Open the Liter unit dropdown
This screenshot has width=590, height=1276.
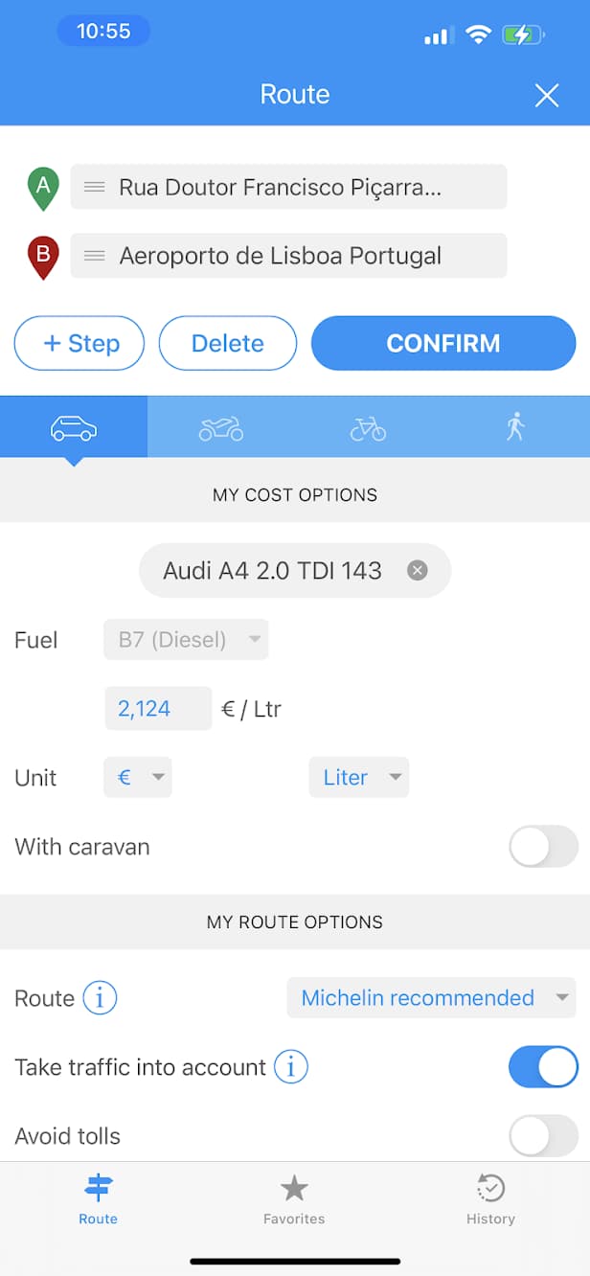point(358,778)
